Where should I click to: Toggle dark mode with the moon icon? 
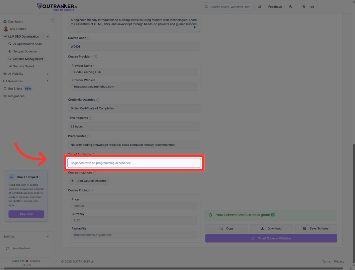point(291,6)
